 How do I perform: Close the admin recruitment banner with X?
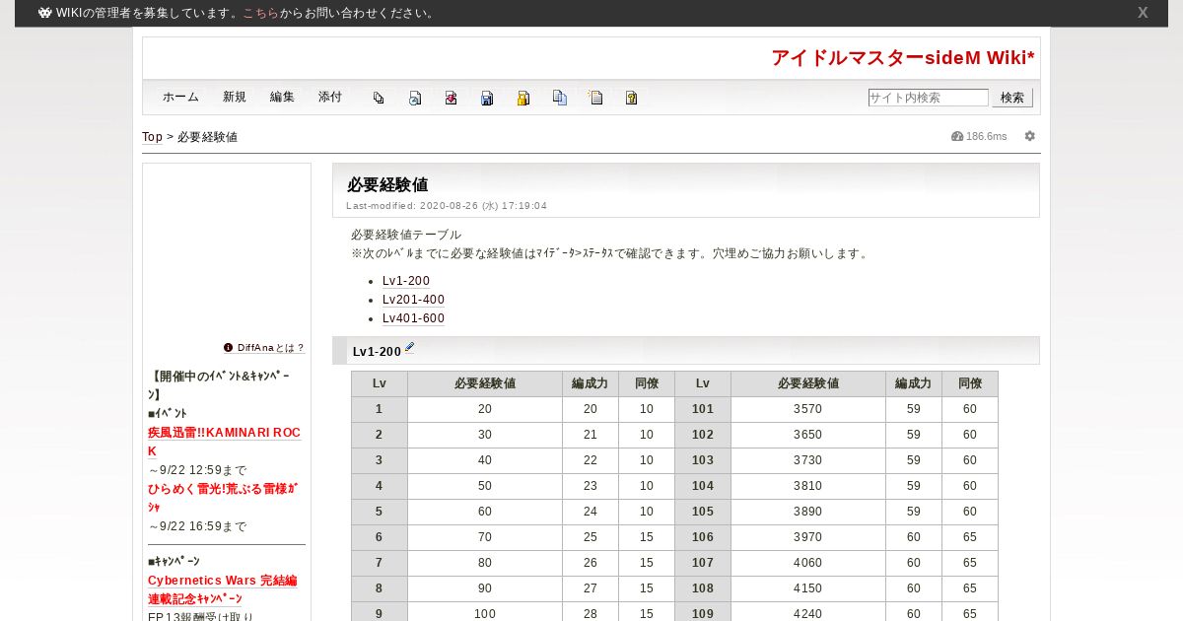1143,13
